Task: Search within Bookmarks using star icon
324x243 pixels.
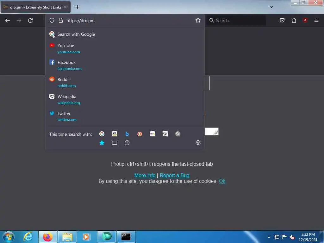Action: point(102,143)
